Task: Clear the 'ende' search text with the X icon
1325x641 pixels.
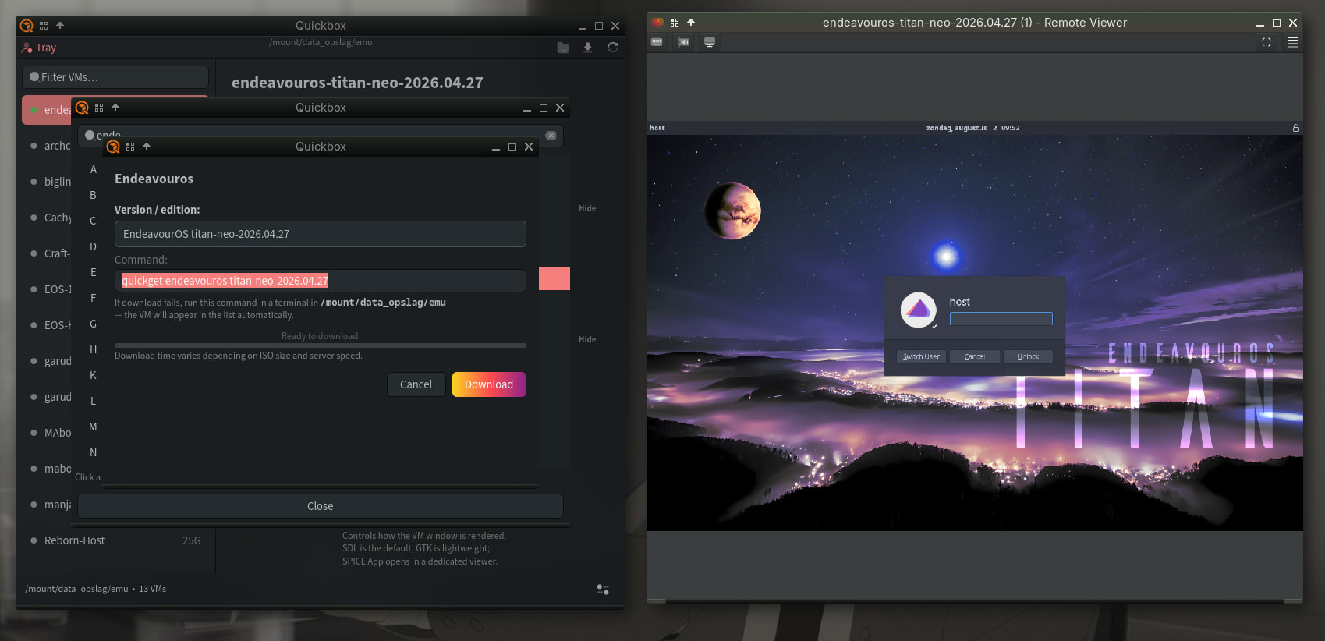Action: pos(551,136)
